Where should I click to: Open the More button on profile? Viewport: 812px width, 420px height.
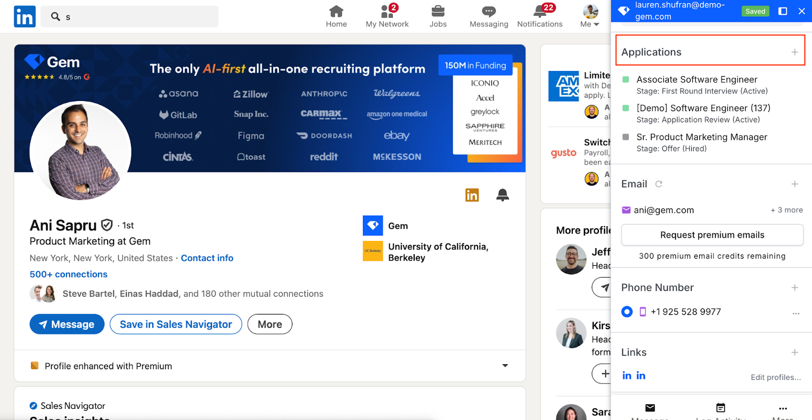pos(269,324)
